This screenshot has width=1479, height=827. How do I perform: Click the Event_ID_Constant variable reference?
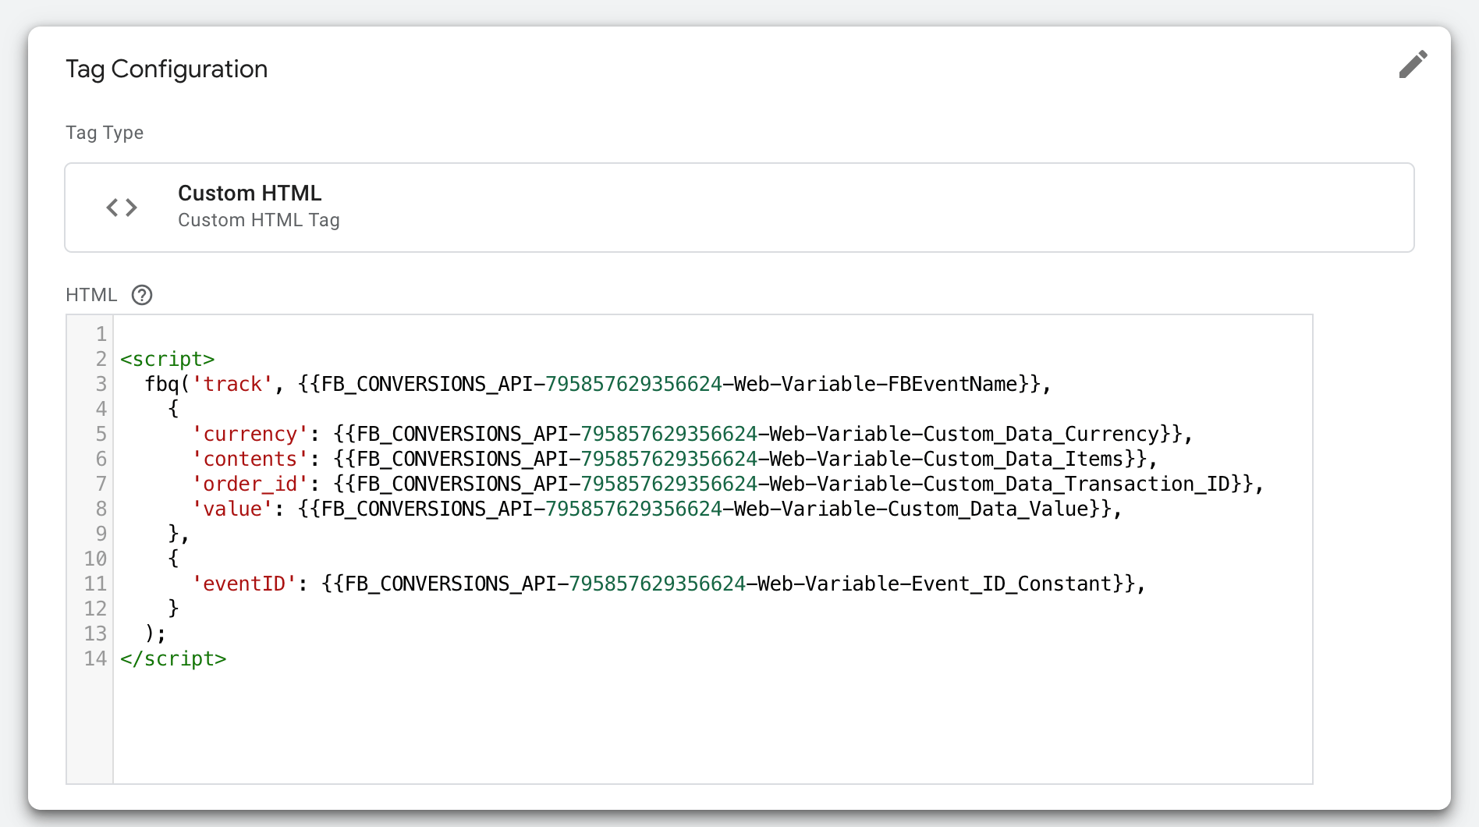(728, 584)
